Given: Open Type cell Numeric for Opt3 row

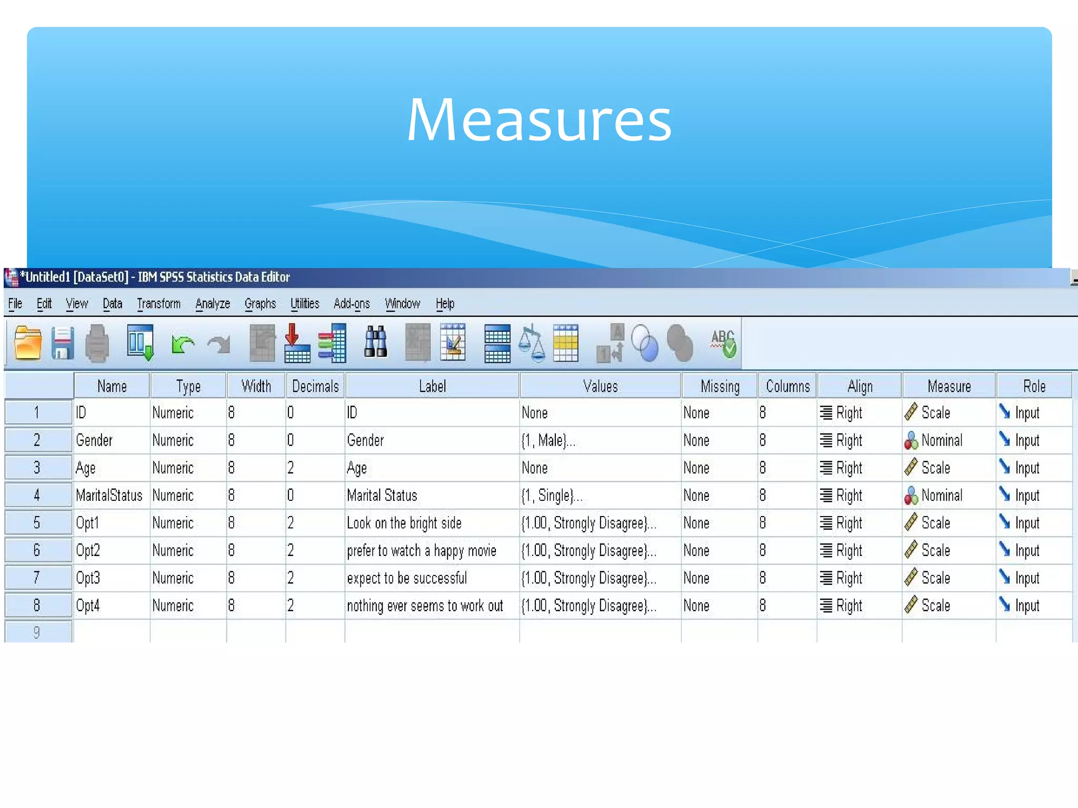Looking at the screenshot, I should tap(188, 578).
